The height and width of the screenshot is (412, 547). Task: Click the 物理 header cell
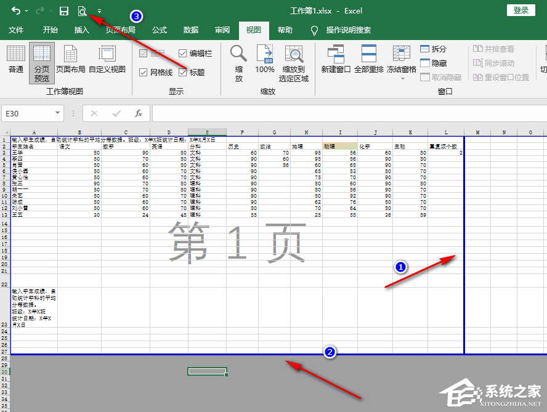point(340,147)
